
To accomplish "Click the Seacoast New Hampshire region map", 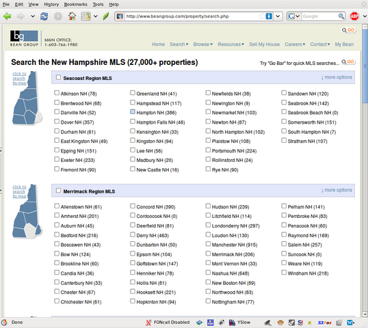I will 27,98.
